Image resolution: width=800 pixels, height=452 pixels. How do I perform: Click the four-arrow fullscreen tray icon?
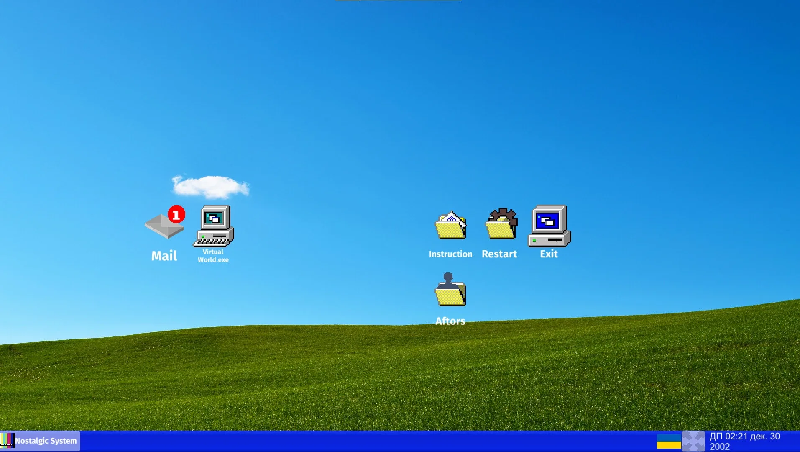[693, 441]
